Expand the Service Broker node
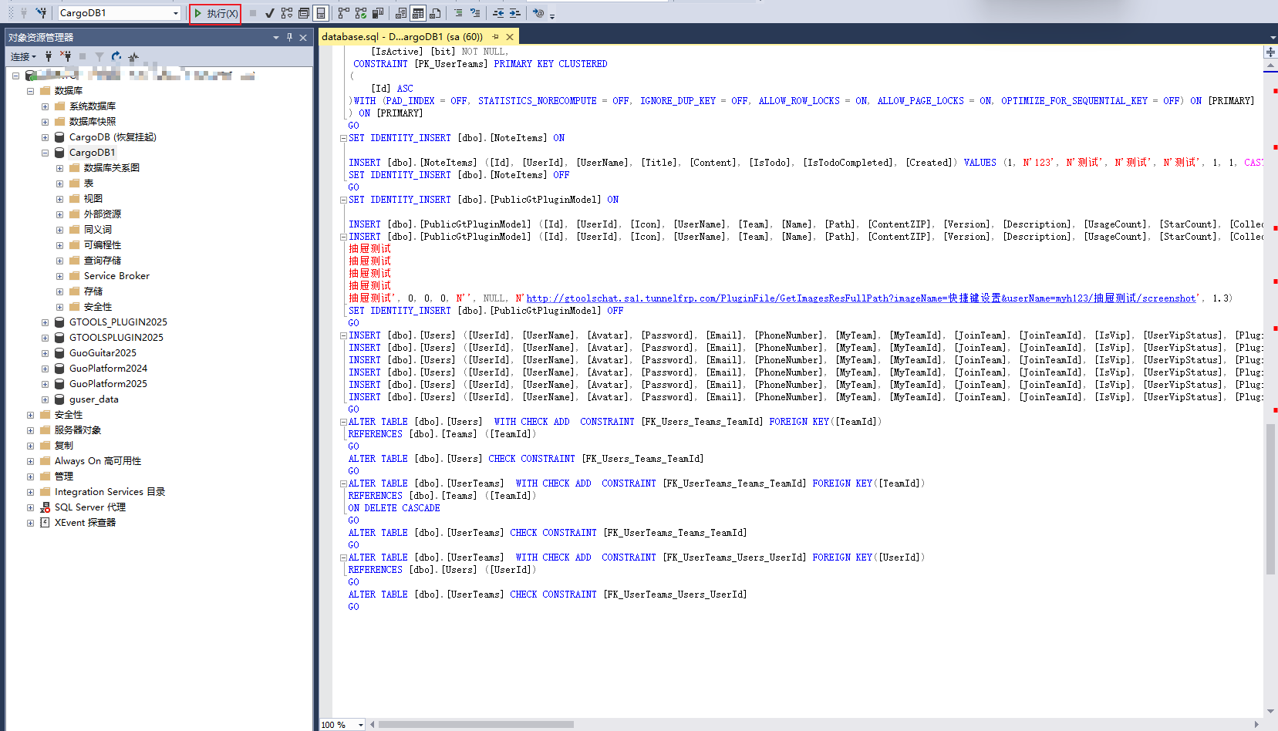Viewport: 1278px width, 731px height. point(59,276)
